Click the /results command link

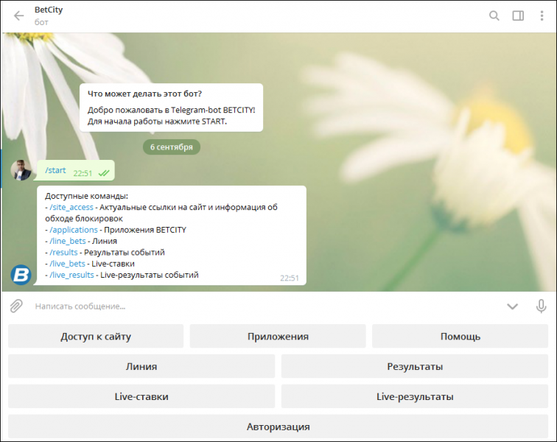[63, 252]
